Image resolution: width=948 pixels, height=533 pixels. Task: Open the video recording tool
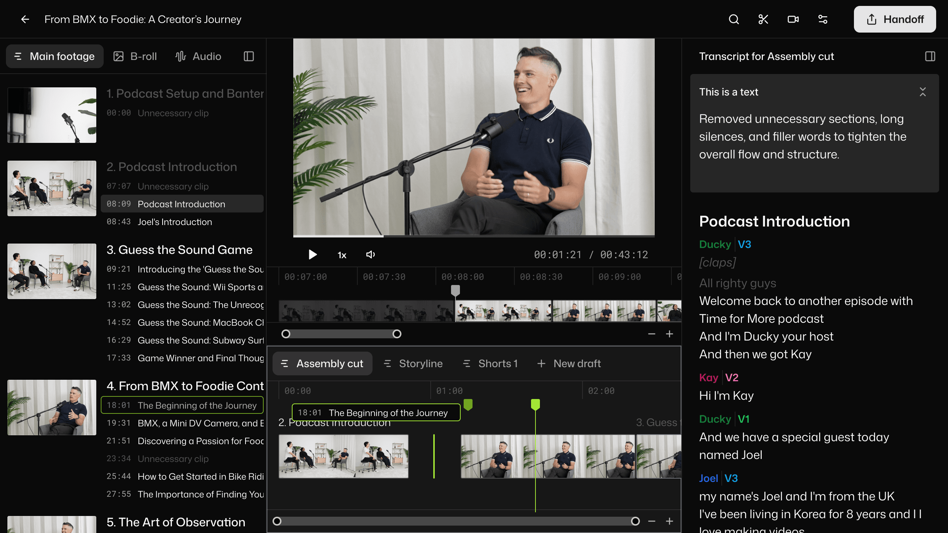792,19
